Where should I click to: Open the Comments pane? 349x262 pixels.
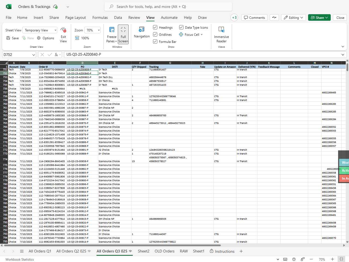coord(254,17)
